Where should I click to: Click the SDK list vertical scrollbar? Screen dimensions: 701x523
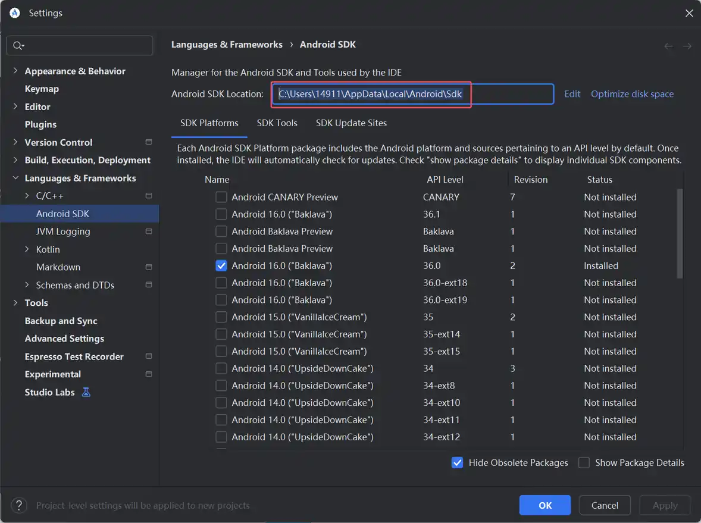[x=680, y=233]
